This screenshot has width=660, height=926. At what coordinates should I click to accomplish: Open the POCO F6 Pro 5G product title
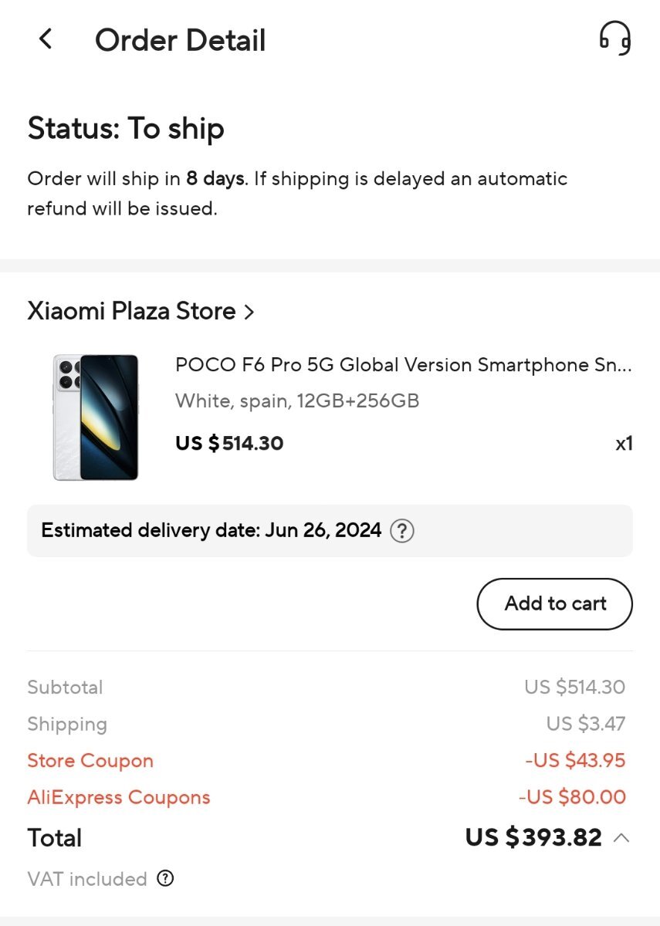[x=404, y=365]
